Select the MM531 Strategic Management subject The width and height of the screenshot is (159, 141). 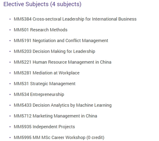44,84
